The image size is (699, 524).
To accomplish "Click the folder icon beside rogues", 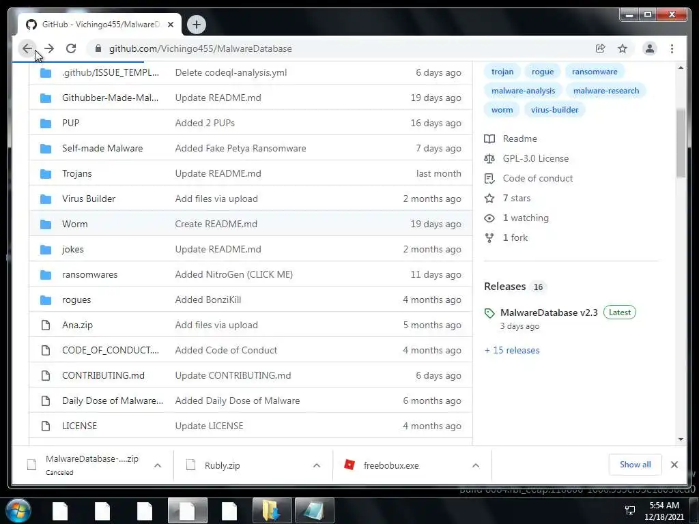I will tap(46, 300).
